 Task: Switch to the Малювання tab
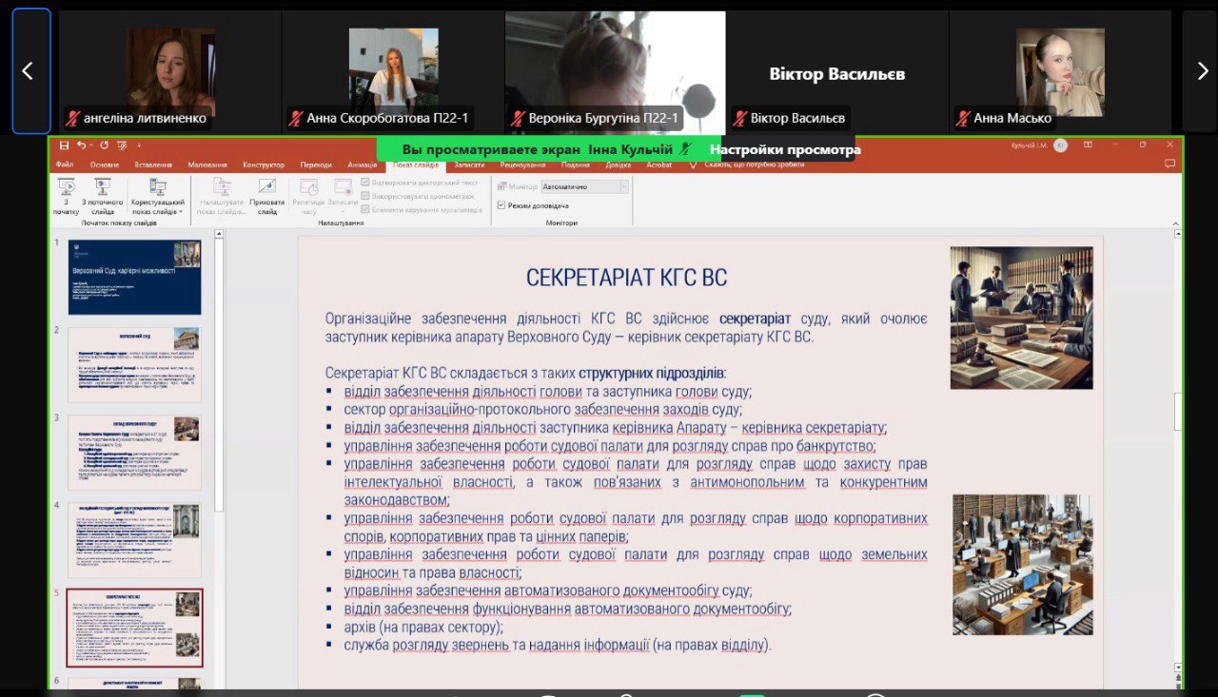point(207,165)
